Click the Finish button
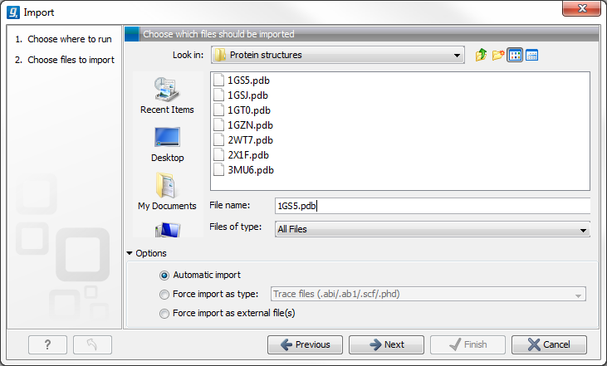 (x=467, y=344)
